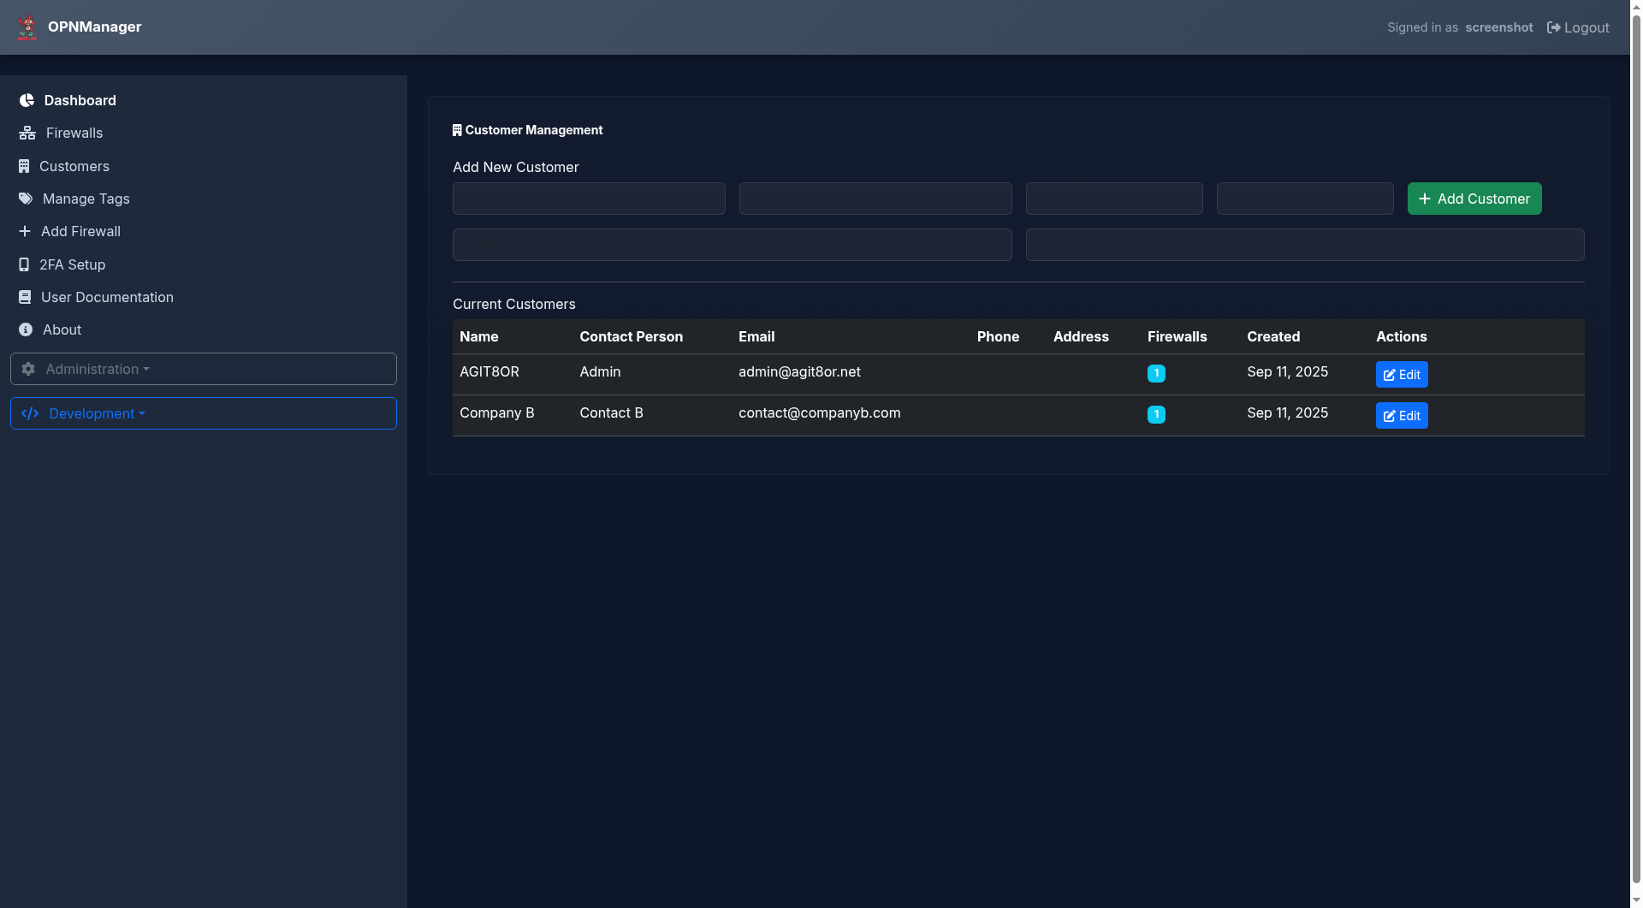Open Manage Tags via the tags icon
Image resolution: width=1643 pixels, height=908 pixels.
click(x=26, y=199)
